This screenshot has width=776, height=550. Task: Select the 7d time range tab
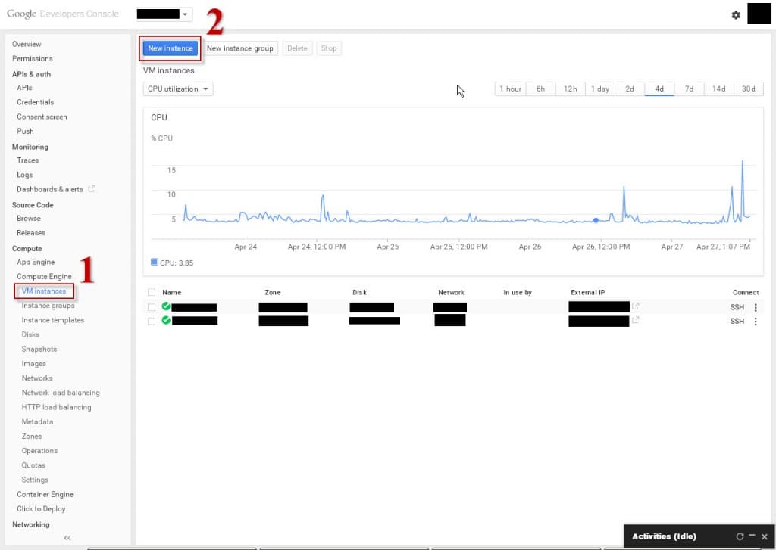click(689, 89)
